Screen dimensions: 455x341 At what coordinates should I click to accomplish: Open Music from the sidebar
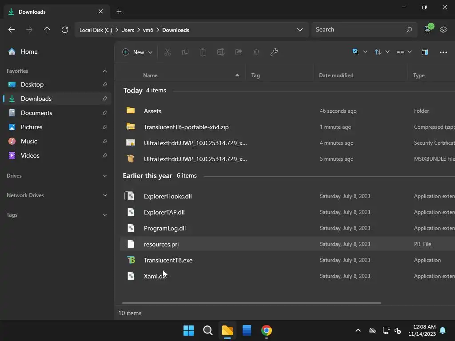57,141
